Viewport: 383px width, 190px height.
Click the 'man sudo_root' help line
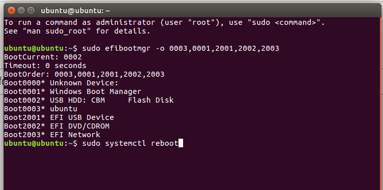[77, 31]
